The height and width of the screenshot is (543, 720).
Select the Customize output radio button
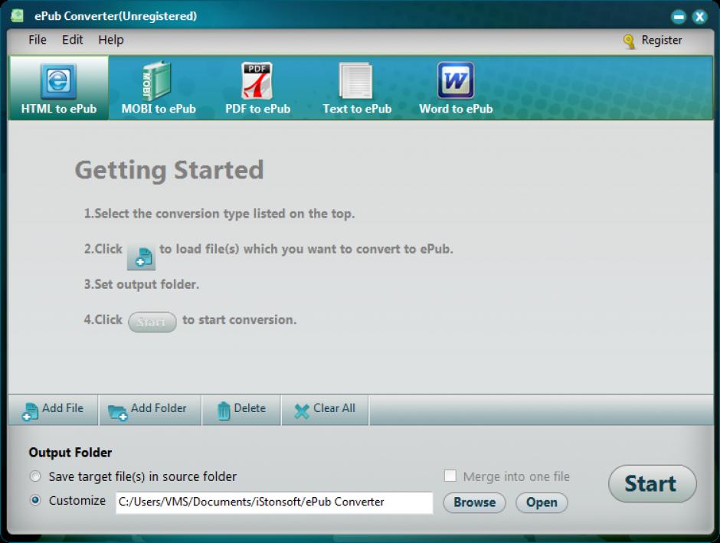(x=35, y=500)
